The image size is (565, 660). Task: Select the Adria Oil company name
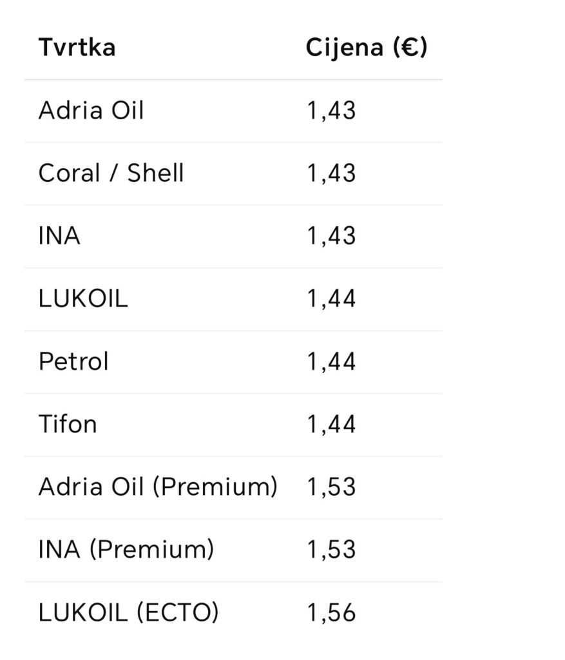(91, 110)
